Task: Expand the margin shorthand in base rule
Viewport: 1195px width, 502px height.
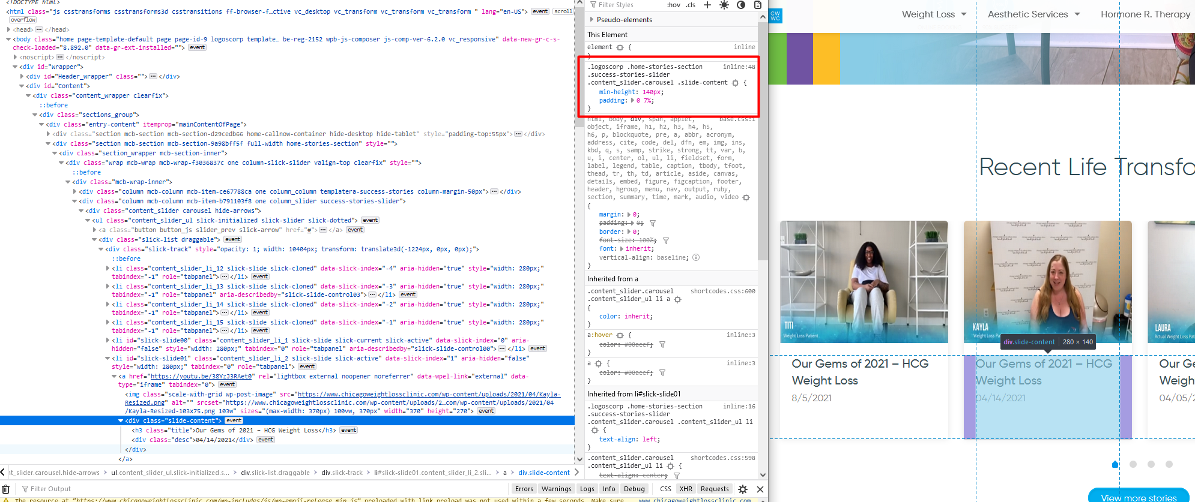Action: tap(629, 215)
